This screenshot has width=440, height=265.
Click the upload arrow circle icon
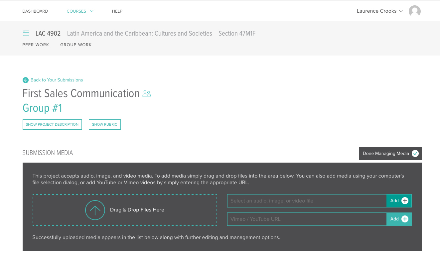95,210
